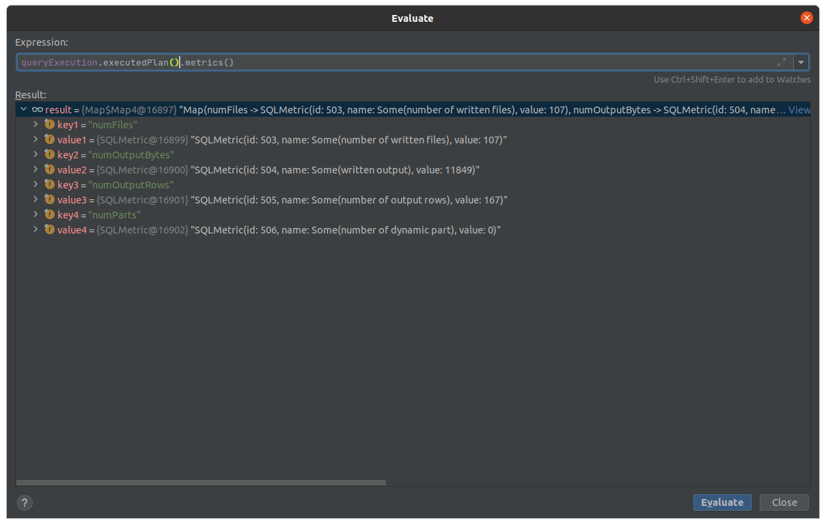Select the SQLMetric id: 505 value text
Viewport: 826px width, 525px height.
point(349,200)
